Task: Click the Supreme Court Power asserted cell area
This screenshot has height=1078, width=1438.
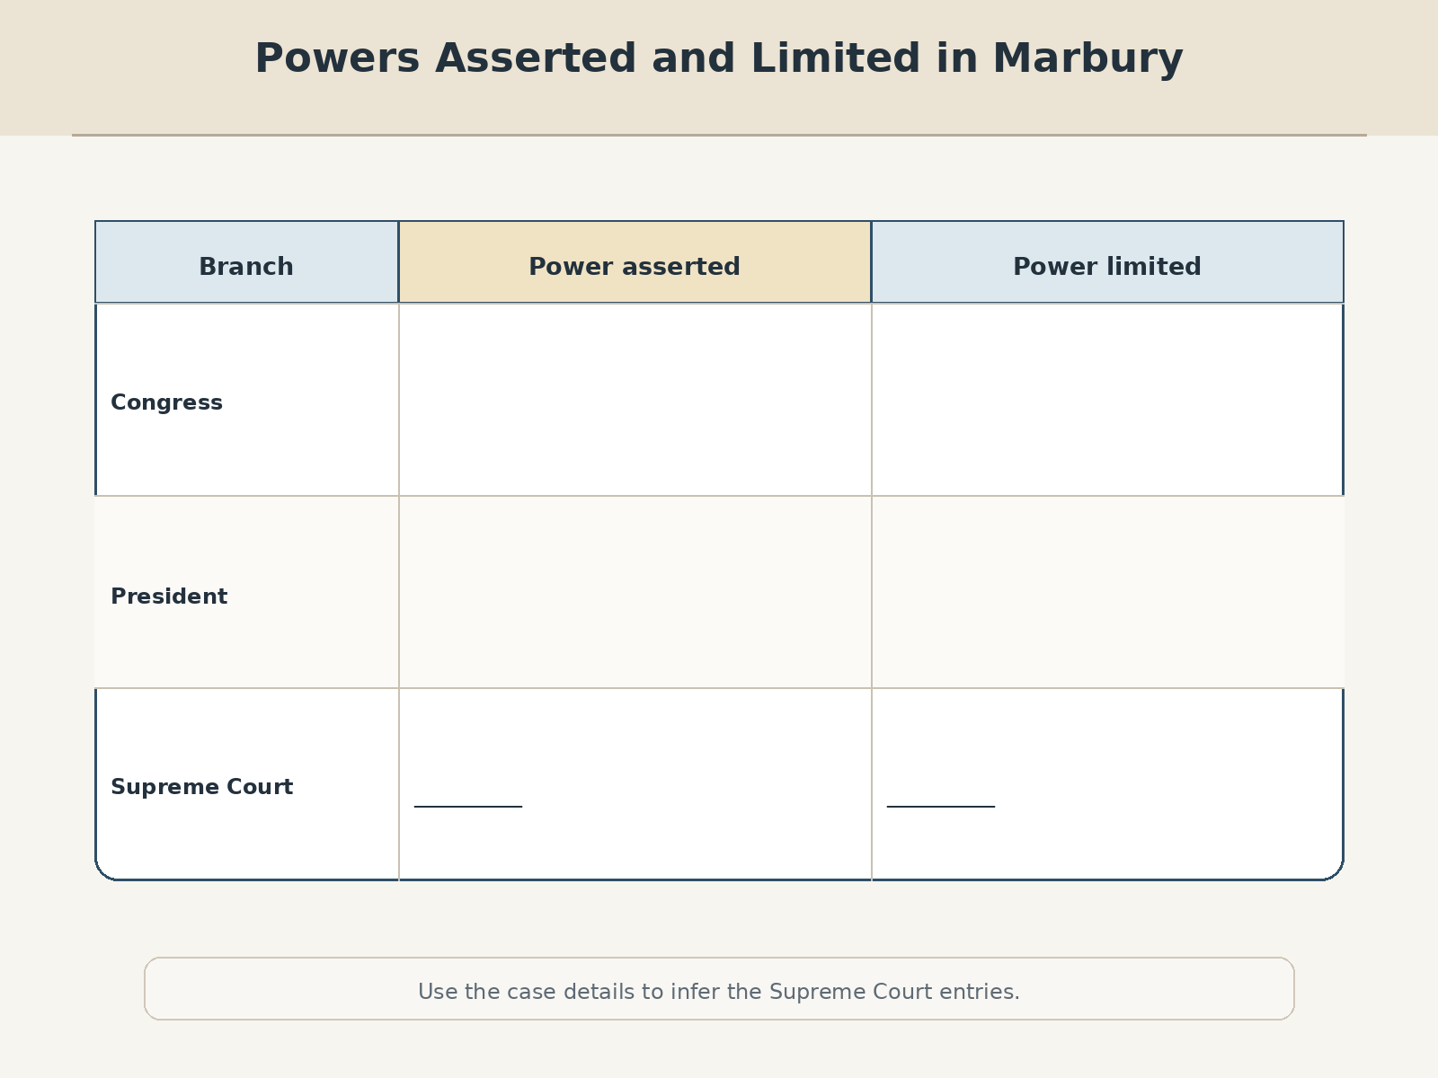Action: click(635, 784)
